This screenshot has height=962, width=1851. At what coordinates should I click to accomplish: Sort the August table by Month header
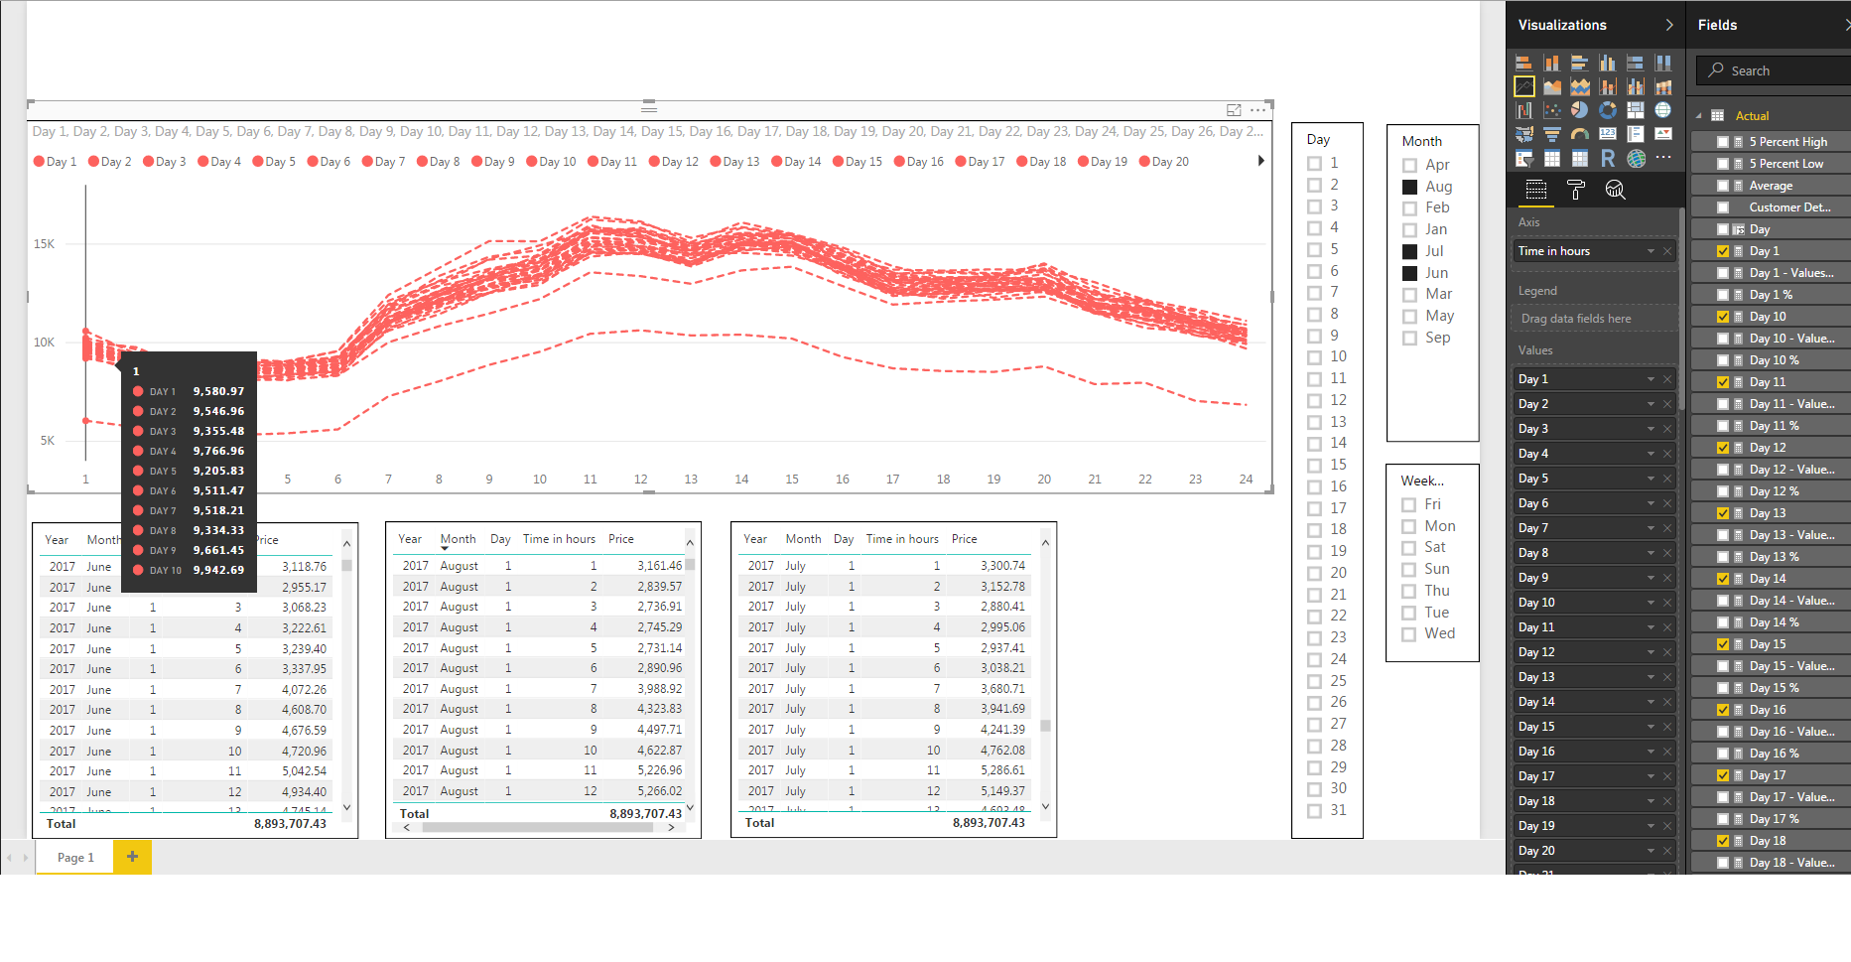point(458,539)
